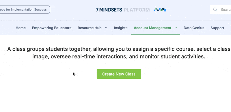The width and height of the screenshot is (231, 112).
Task: Open the Resource Hub menu label
Action: pos(90,28)
